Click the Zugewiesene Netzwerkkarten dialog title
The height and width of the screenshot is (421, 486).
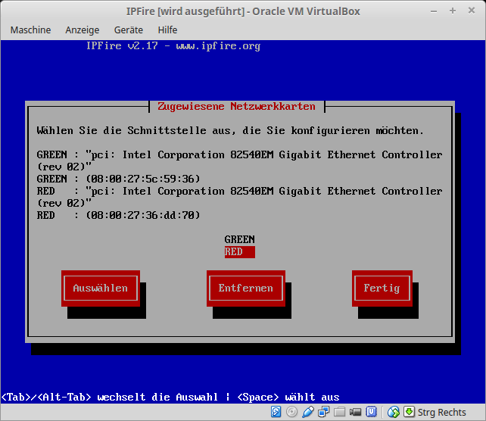click(236, 106)
